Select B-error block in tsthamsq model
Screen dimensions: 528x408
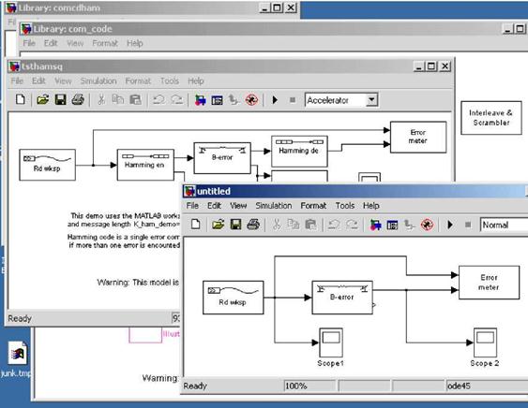click(x=222, y=158)
